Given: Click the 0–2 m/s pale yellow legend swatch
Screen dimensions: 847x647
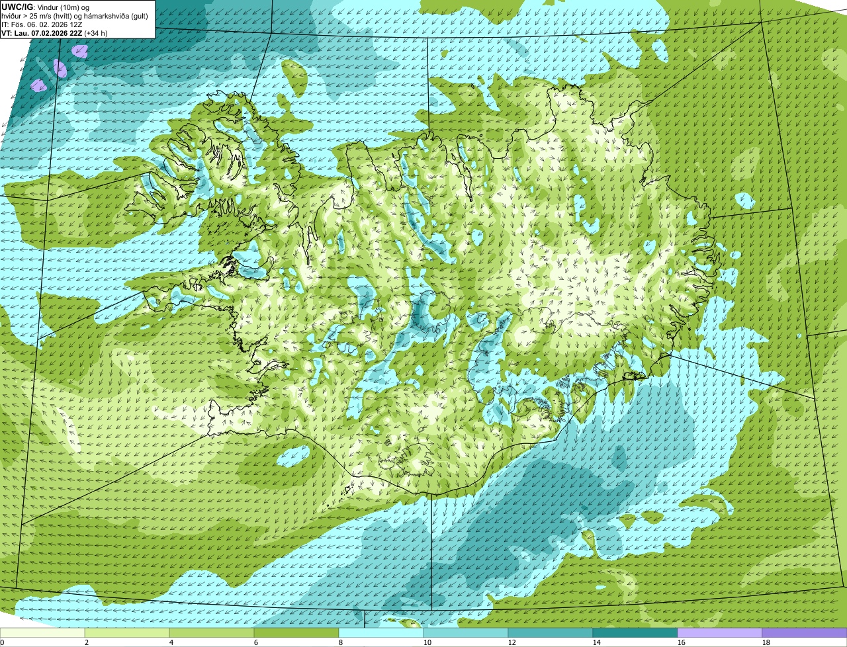Looking at the screenshot, I should [43, 632].
